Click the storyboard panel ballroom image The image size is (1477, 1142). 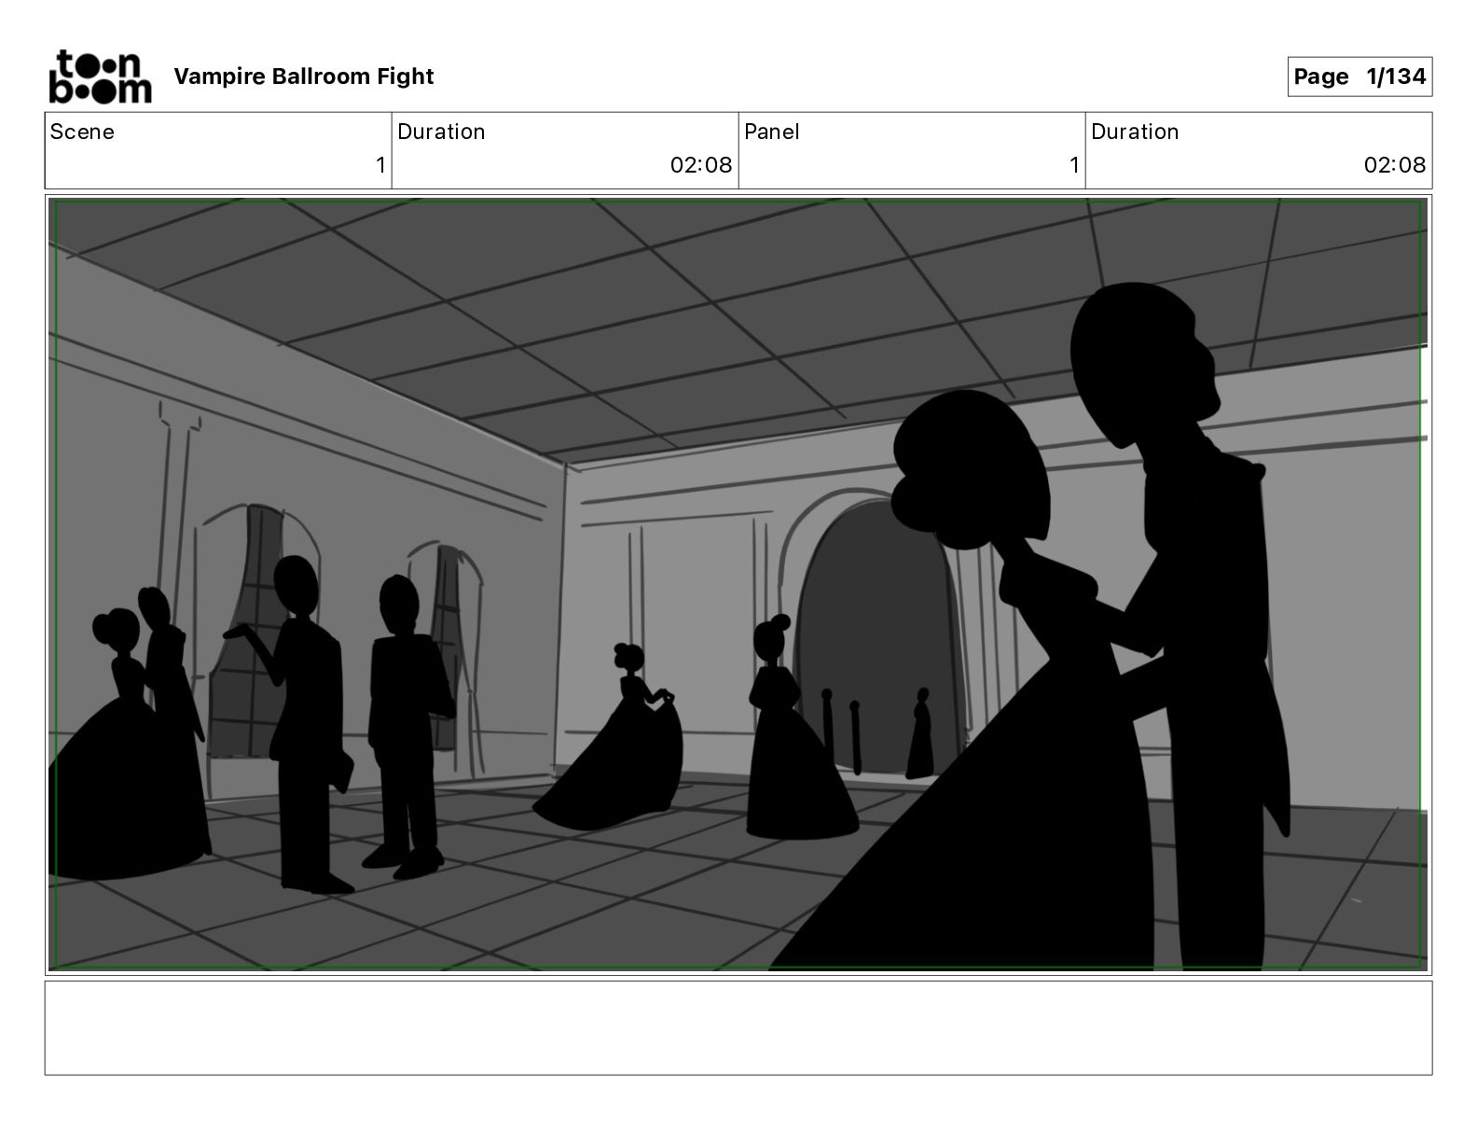coord(738,585)
